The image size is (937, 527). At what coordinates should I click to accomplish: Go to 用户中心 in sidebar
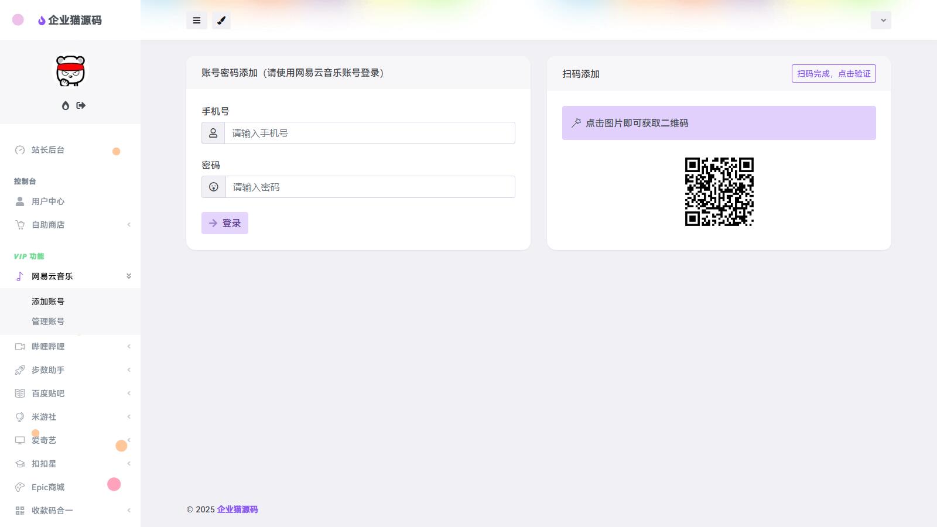(x=48, y=201)
